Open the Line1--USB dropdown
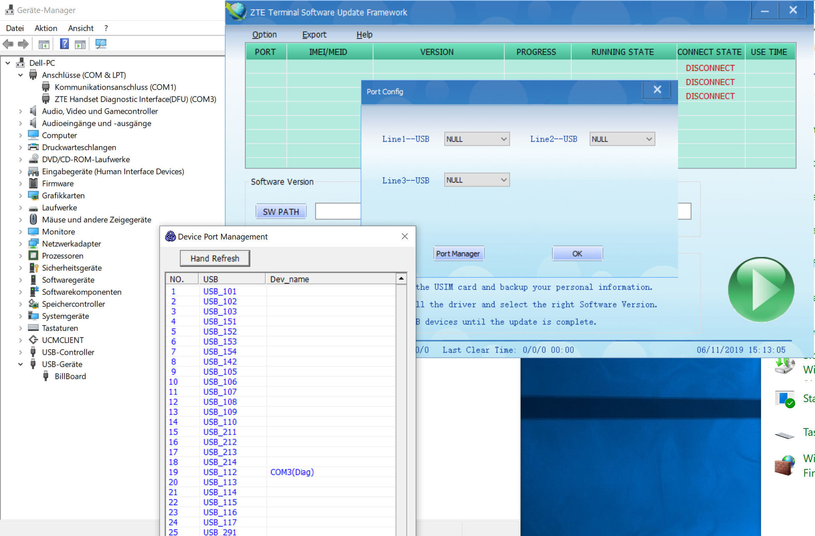The image size is (815, 536). coord(477,139)
